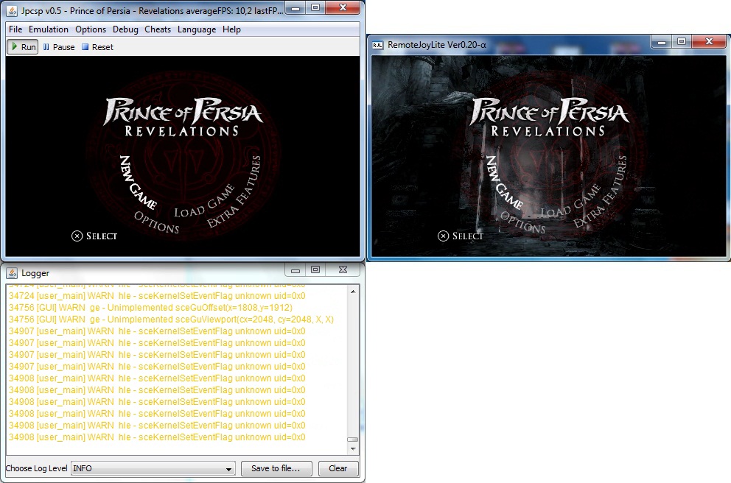The width and height of the screenshot is (731, 483).
Task: Open the Emulation menu
Action: coord(49,29)
